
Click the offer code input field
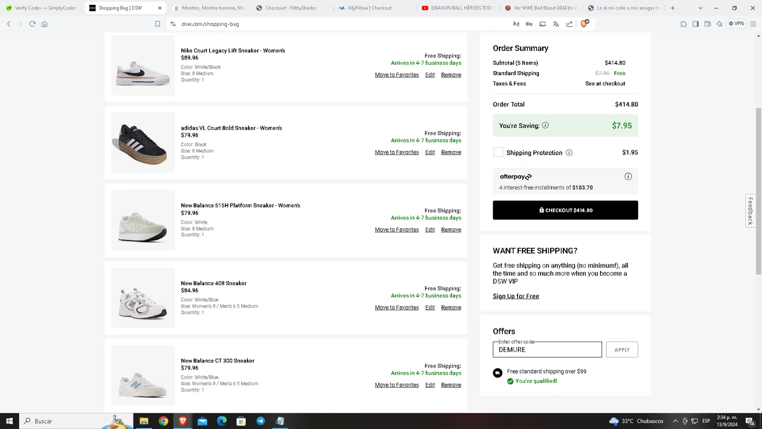click(x=547, y=350)
